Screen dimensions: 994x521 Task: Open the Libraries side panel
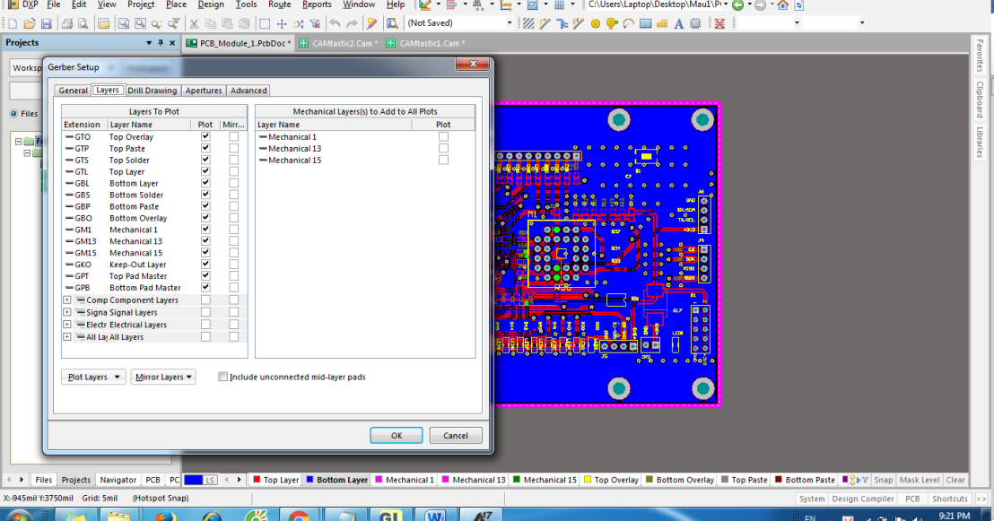tap(980, 142)
